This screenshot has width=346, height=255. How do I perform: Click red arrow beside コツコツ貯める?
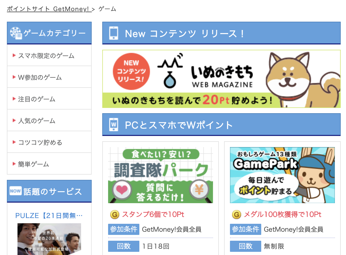click(14, 142)
